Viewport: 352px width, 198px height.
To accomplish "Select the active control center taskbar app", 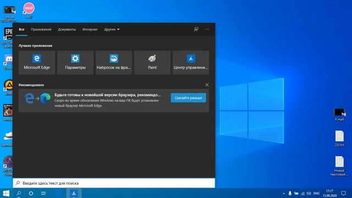I will click(x=74, y=193).
